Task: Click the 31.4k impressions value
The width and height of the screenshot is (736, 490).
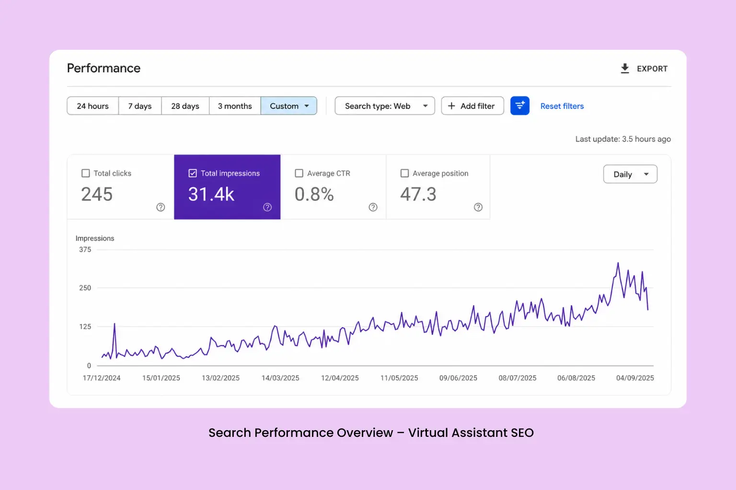Action: [x=211, y=194]
